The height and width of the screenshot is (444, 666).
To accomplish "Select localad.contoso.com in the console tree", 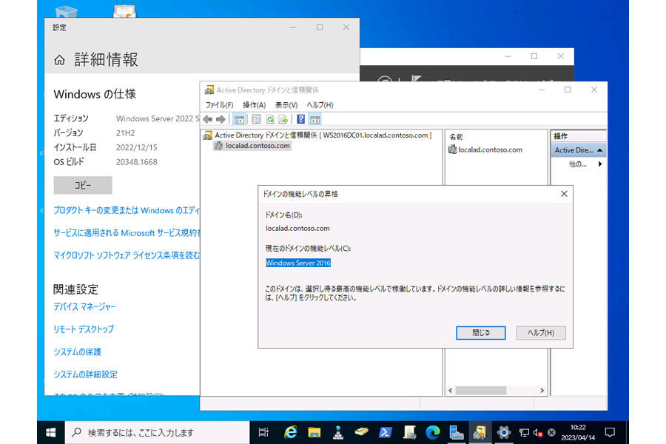I will 253,146.
